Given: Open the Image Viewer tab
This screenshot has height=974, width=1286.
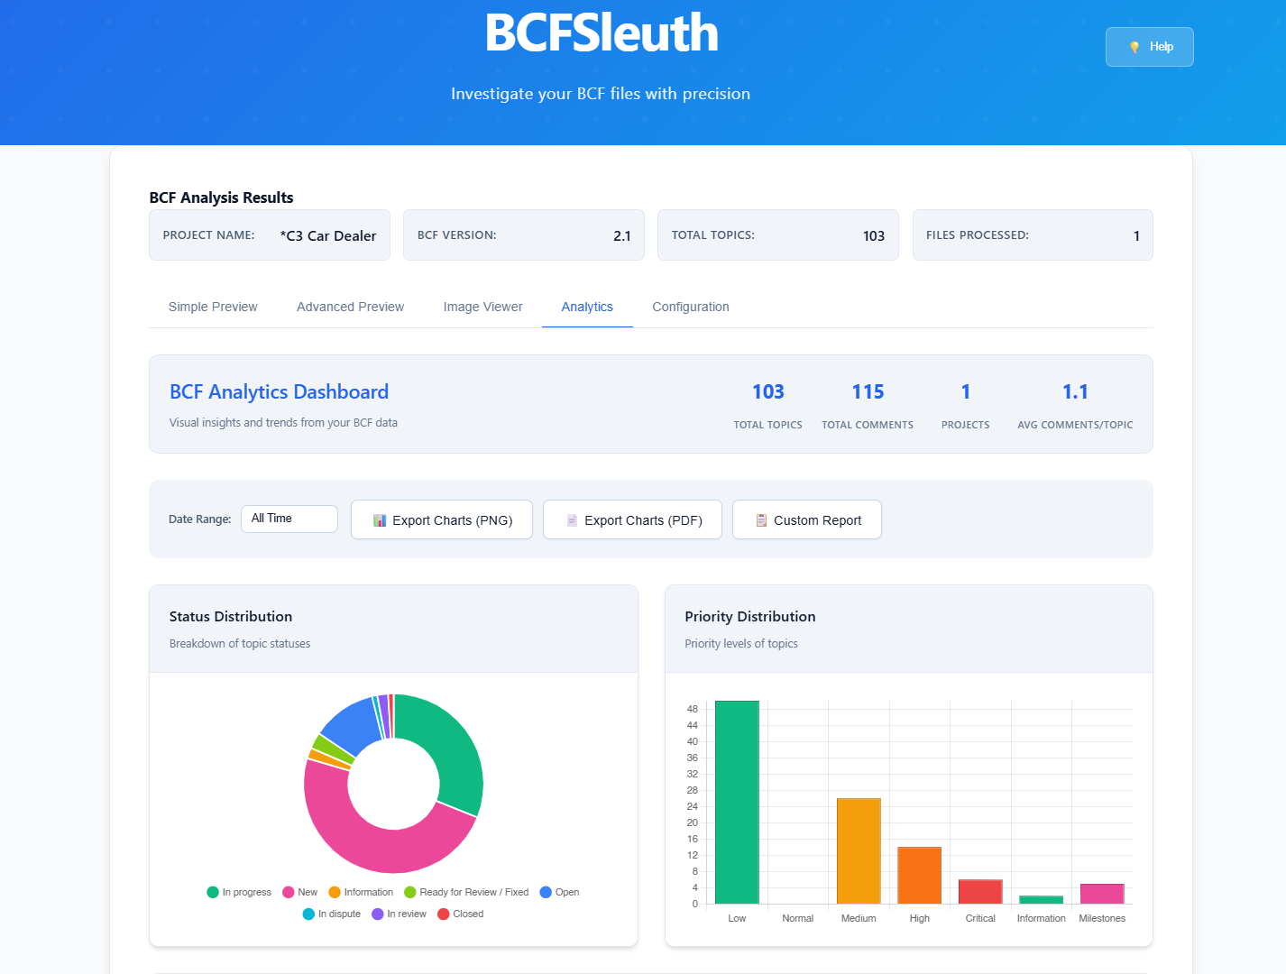Looking at the screenshot, I should click(482, 307).
